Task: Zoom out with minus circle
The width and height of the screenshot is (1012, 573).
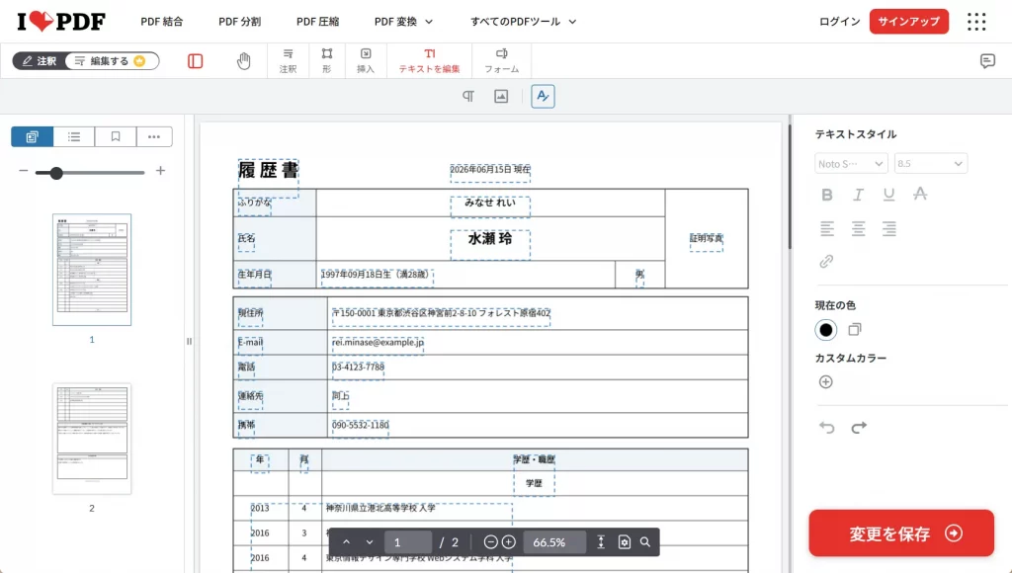Action: click(490, 542)
